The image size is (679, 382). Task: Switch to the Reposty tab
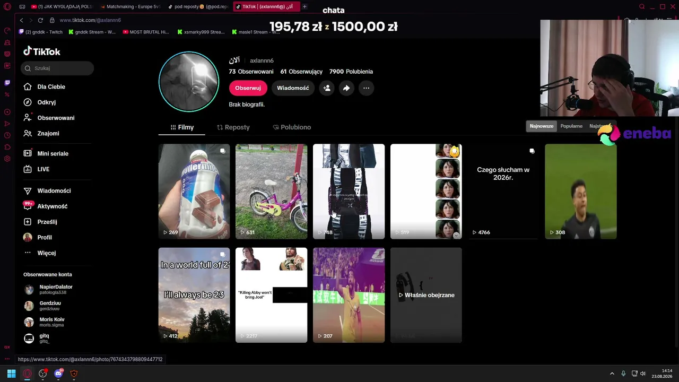tap(233, 127)
